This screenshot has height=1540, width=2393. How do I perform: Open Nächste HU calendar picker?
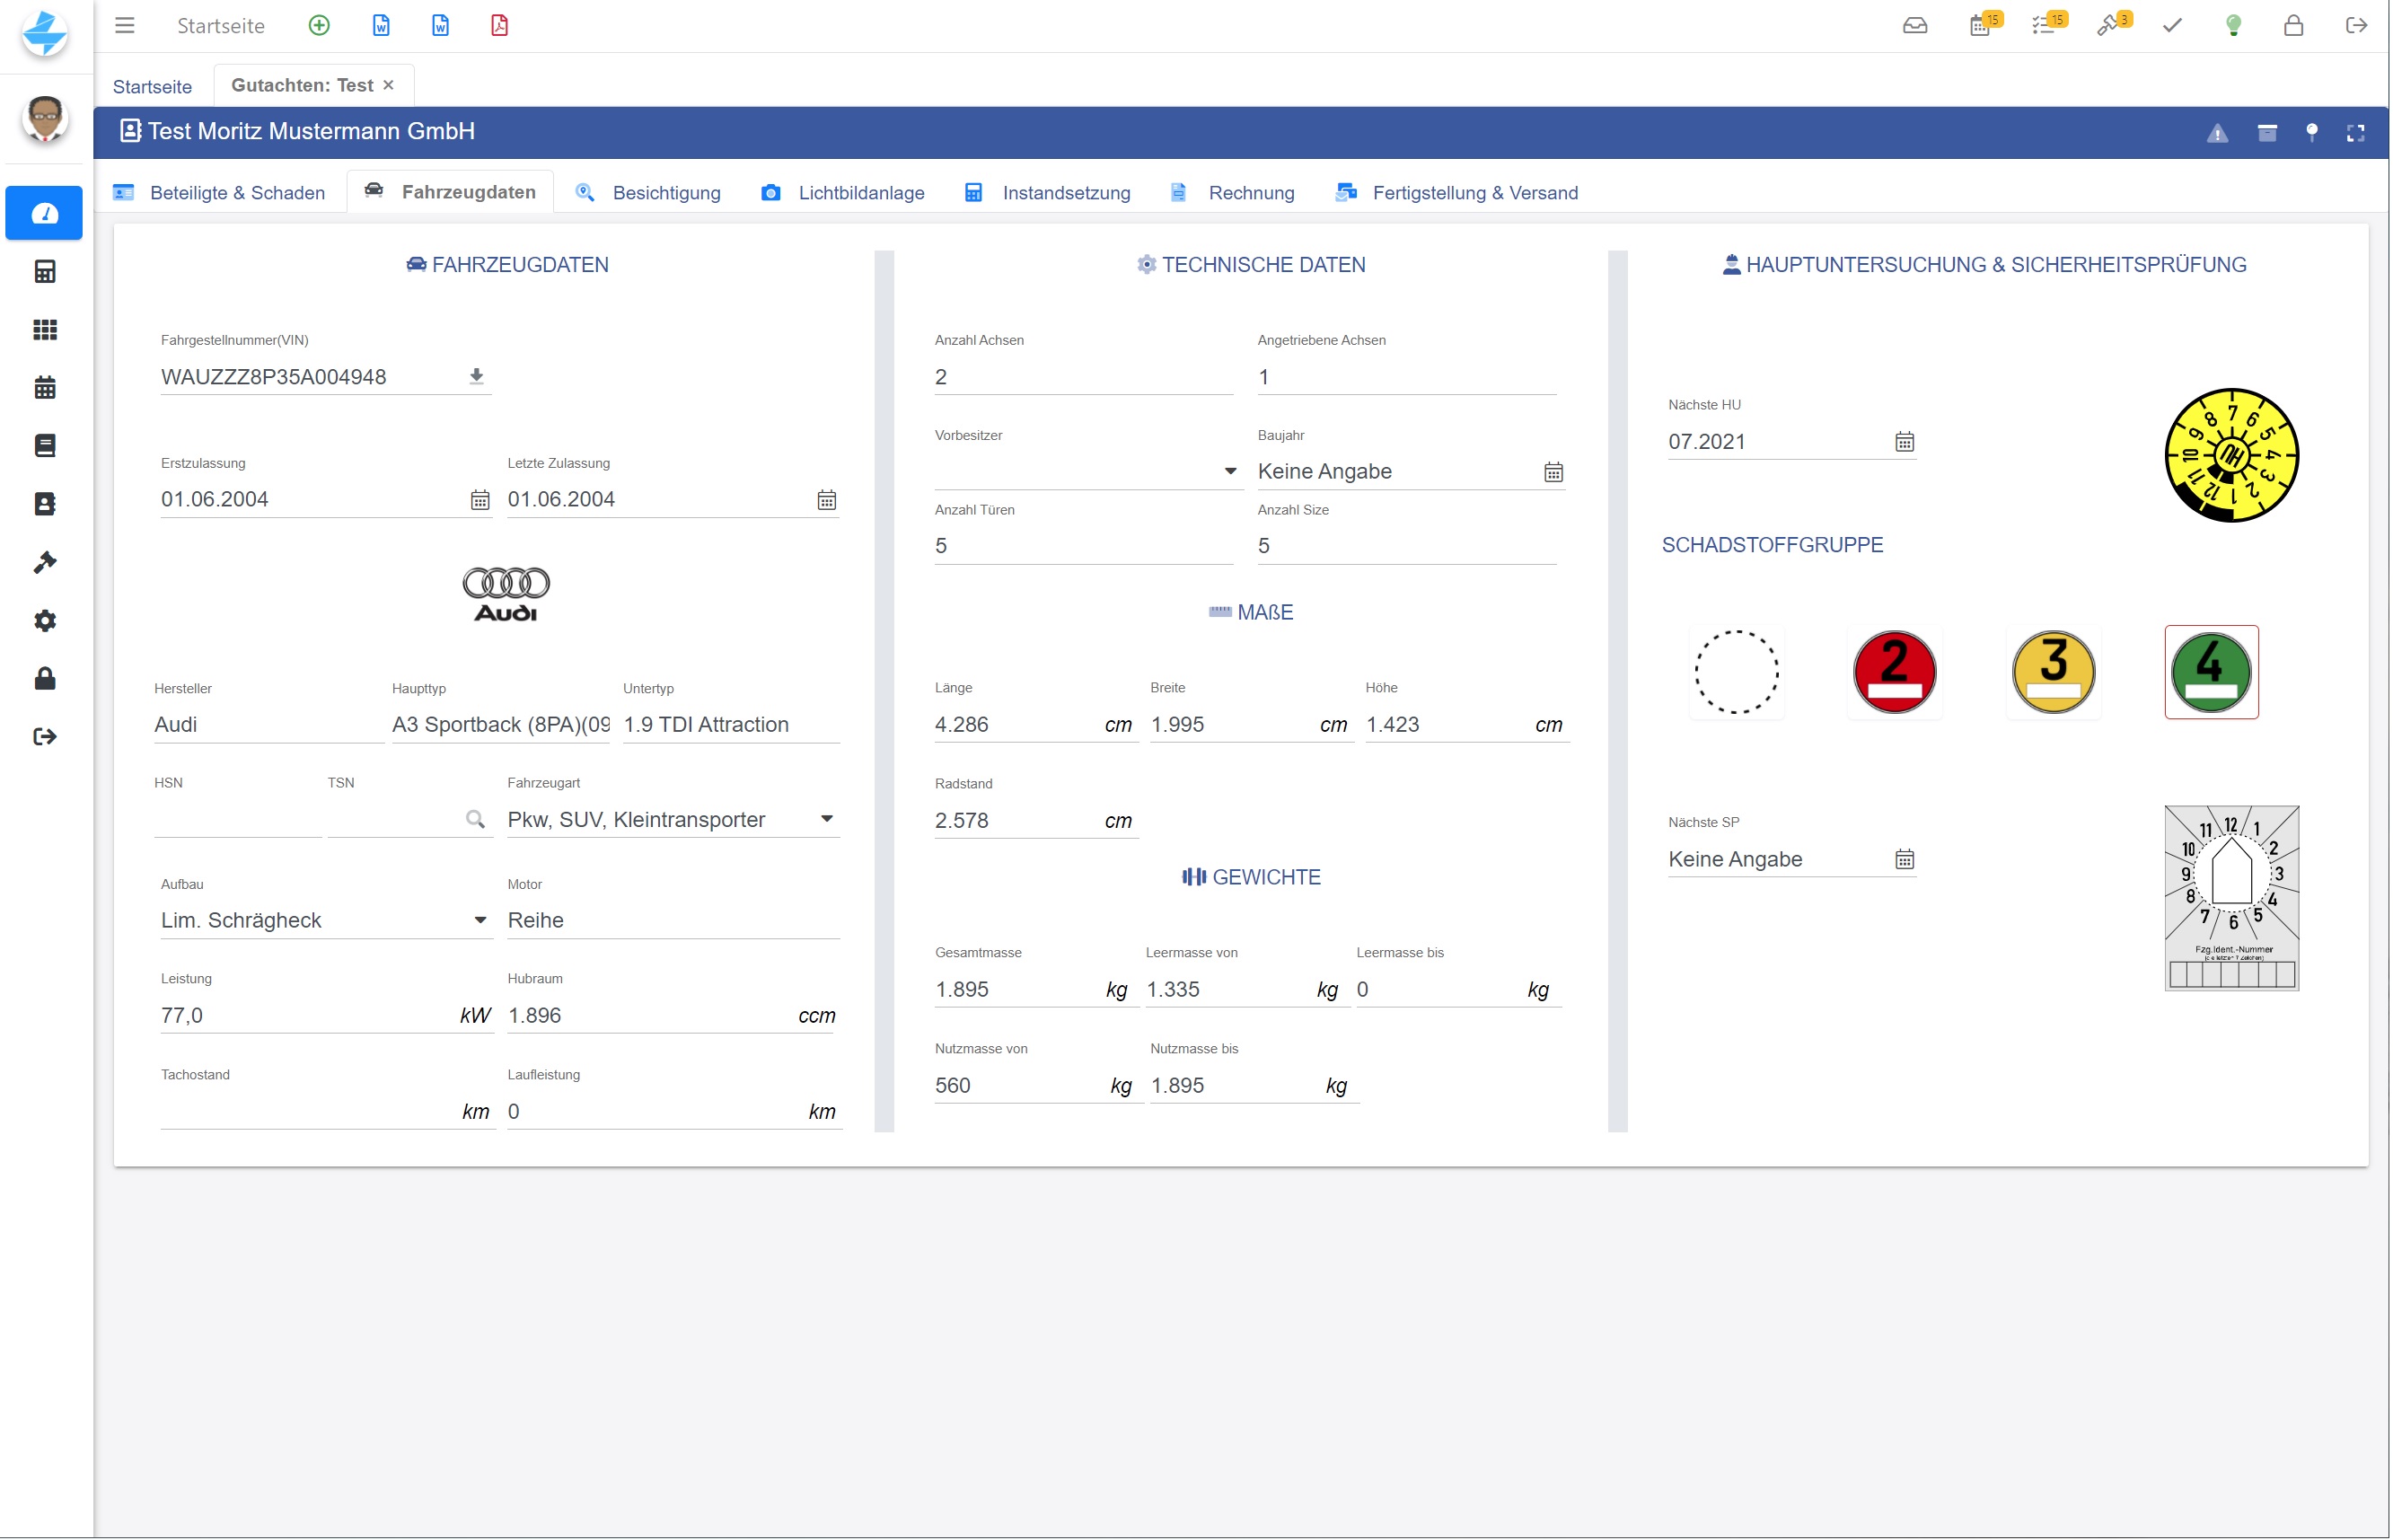click(1904, 442)
